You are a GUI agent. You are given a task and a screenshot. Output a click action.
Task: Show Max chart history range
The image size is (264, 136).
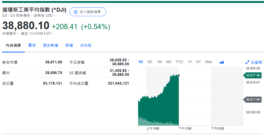click(x=208, y=62)
